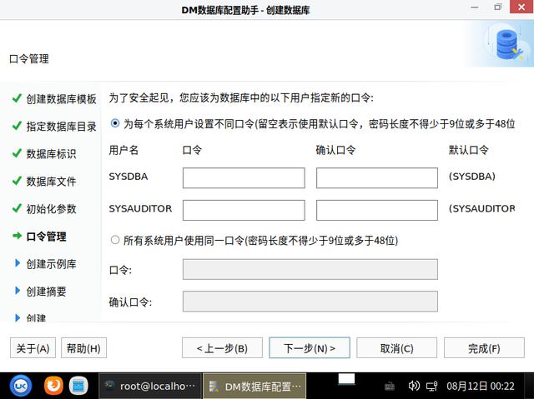Click the disabled shared 确认口令 field
The height and width of the screenshot is (399, 534).
(x=310, y=302)
